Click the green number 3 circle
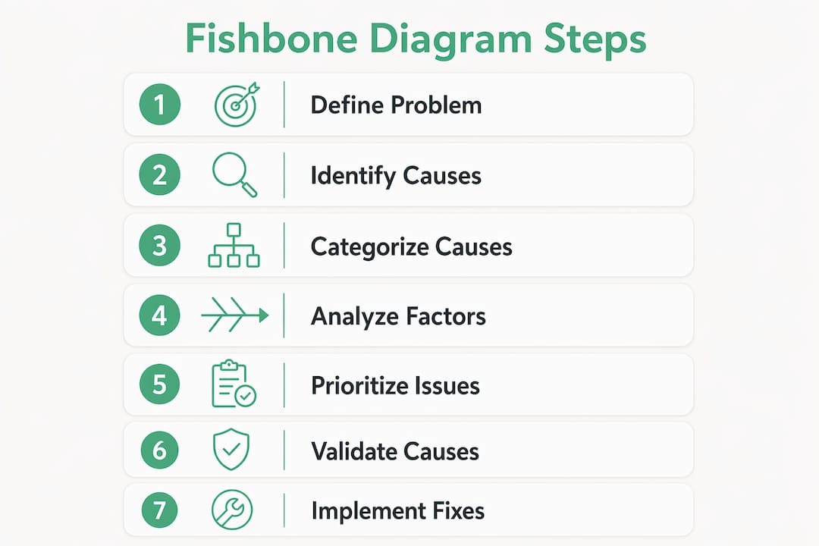Image resolution: width=819 pixels, height=546 pixels. pos(160,245)
